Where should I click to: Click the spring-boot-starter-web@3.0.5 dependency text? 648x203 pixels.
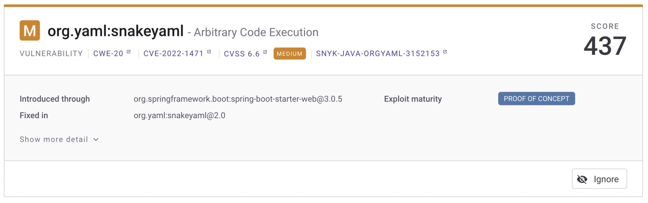point(238,99)
